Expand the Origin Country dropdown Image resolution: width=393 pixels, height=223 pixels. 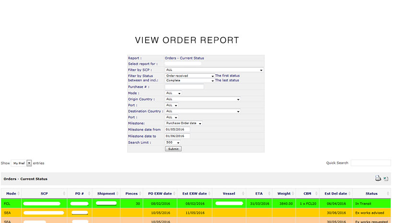[202, 99]
